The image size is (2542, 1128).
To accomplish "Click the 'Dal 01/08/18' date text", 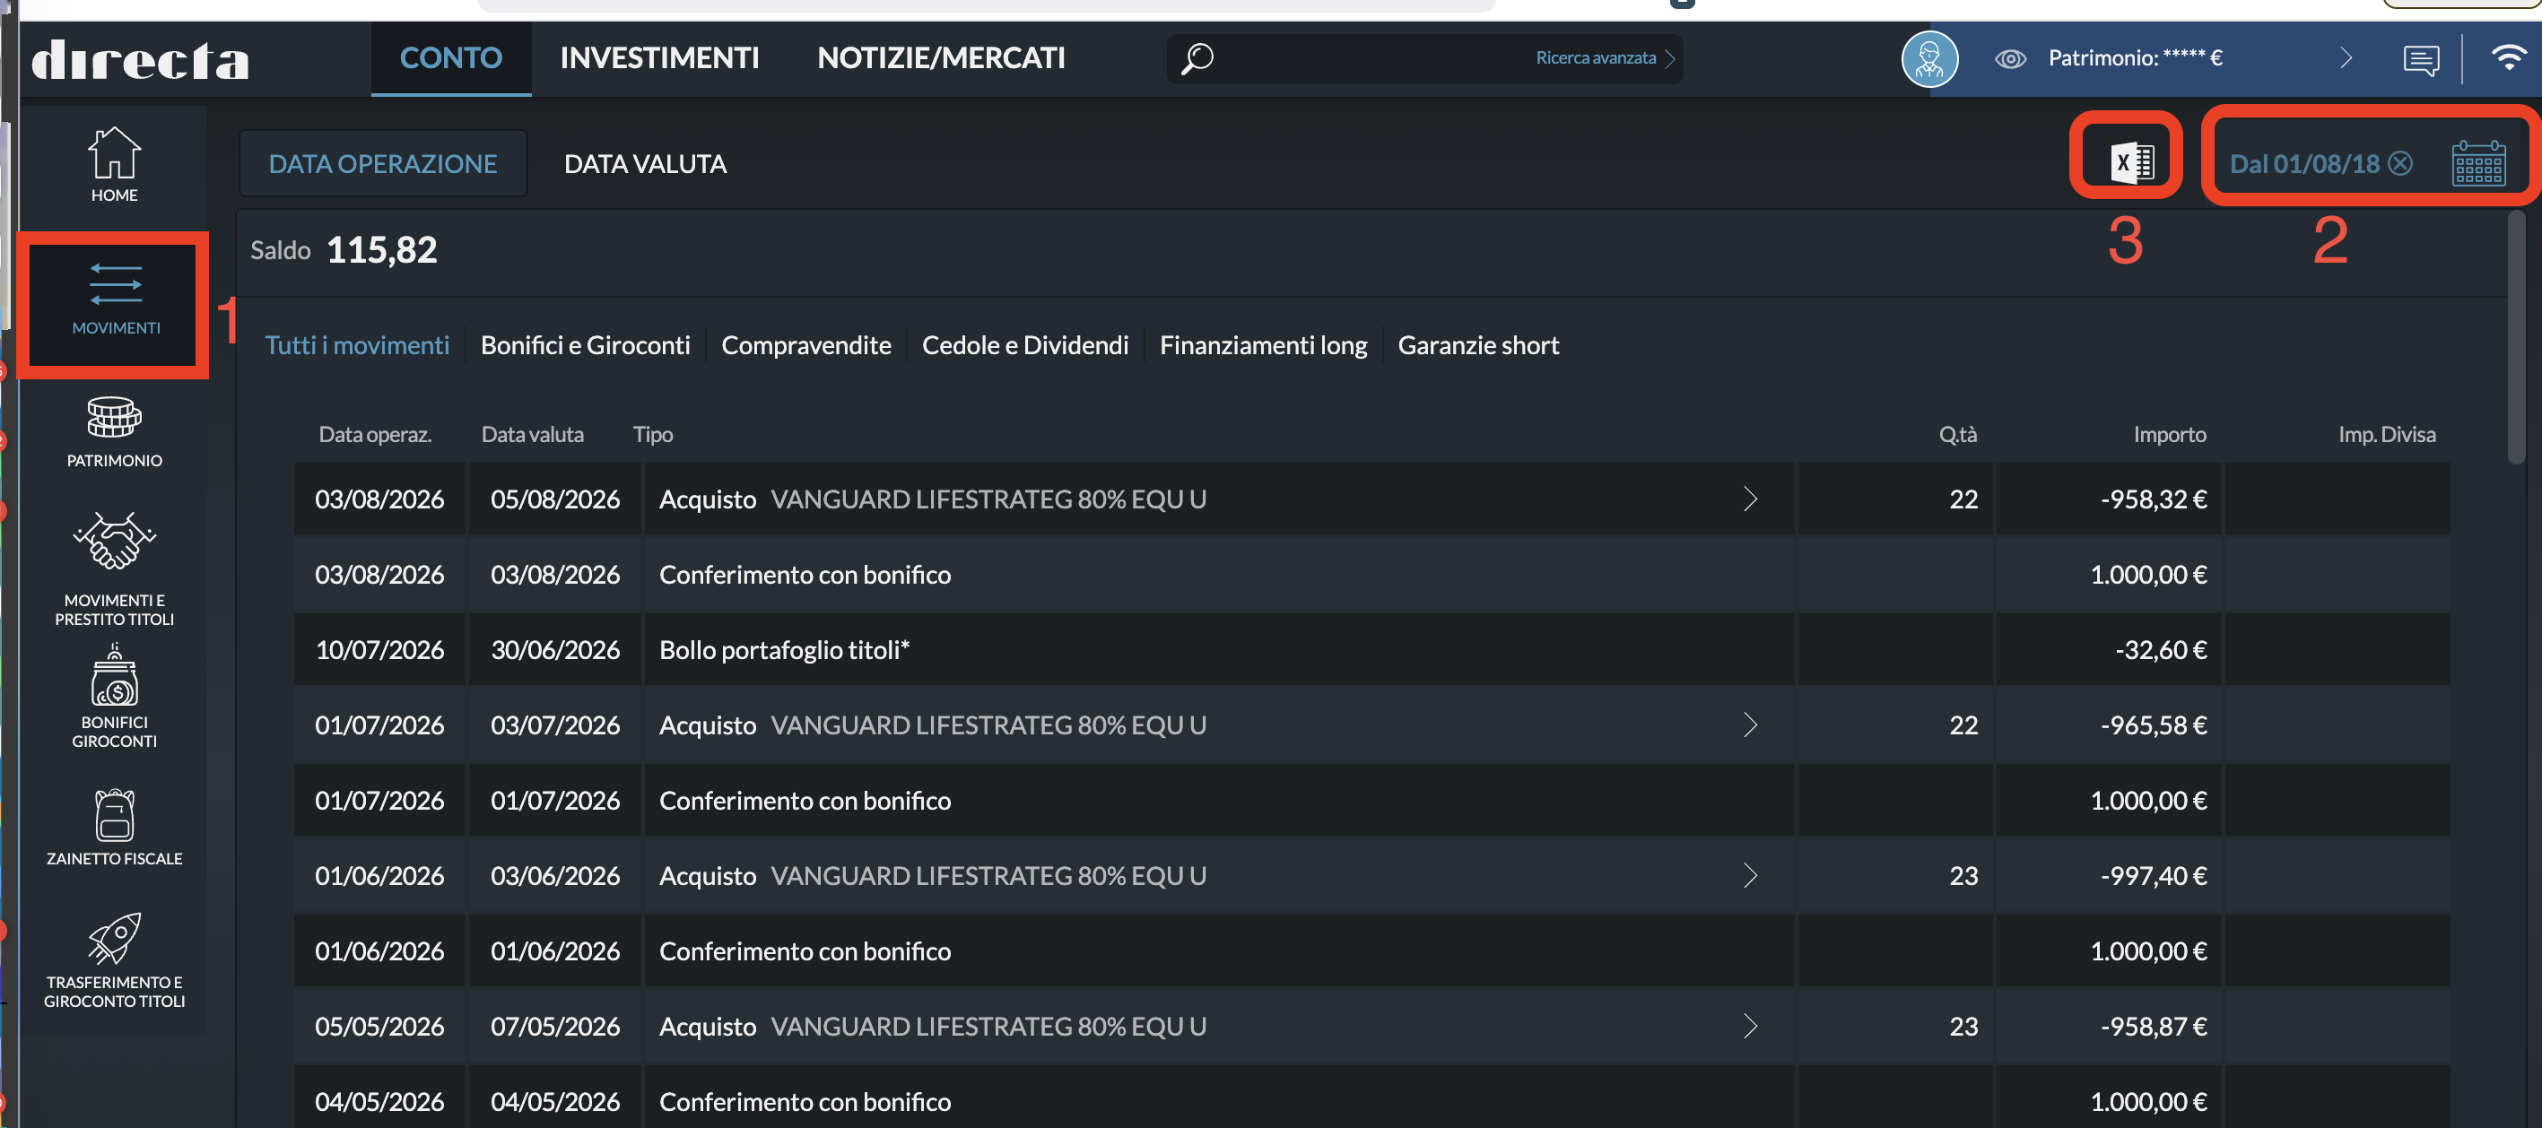I will coord(2304,164).
